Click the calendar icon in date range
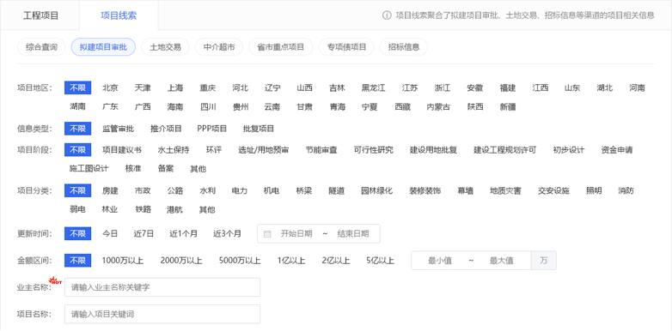 click(x=267, y=234)
